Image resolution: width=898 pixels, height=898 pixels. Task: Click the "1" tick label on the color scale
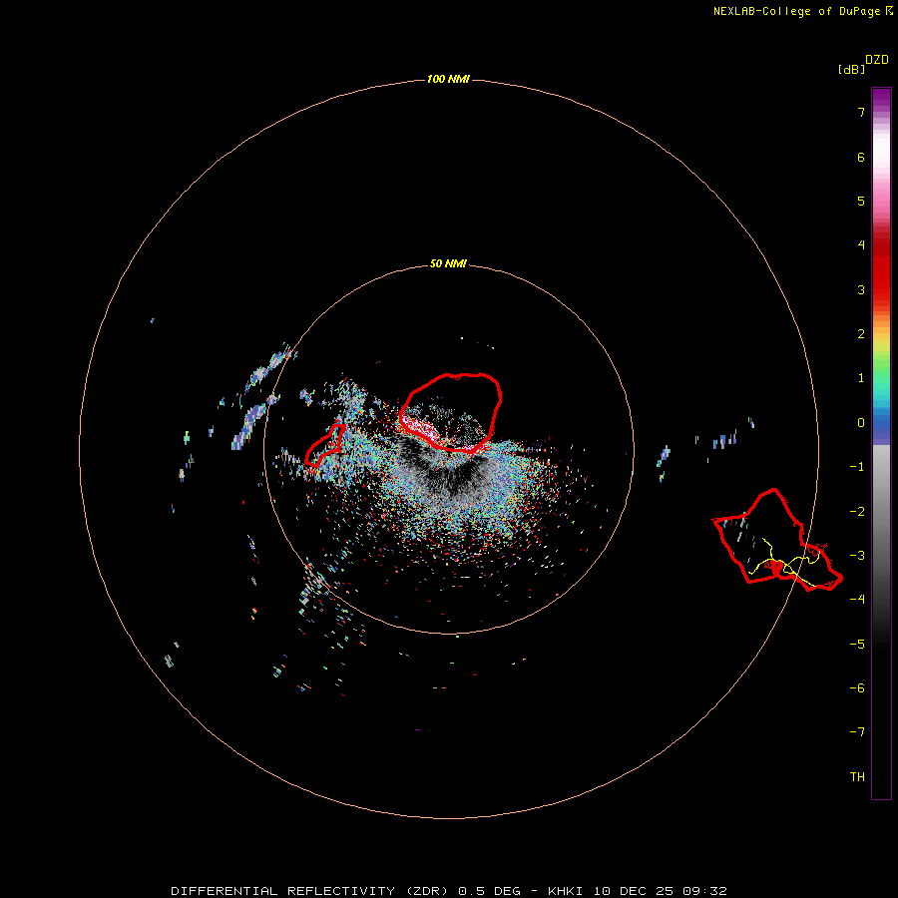click(861, 378)
